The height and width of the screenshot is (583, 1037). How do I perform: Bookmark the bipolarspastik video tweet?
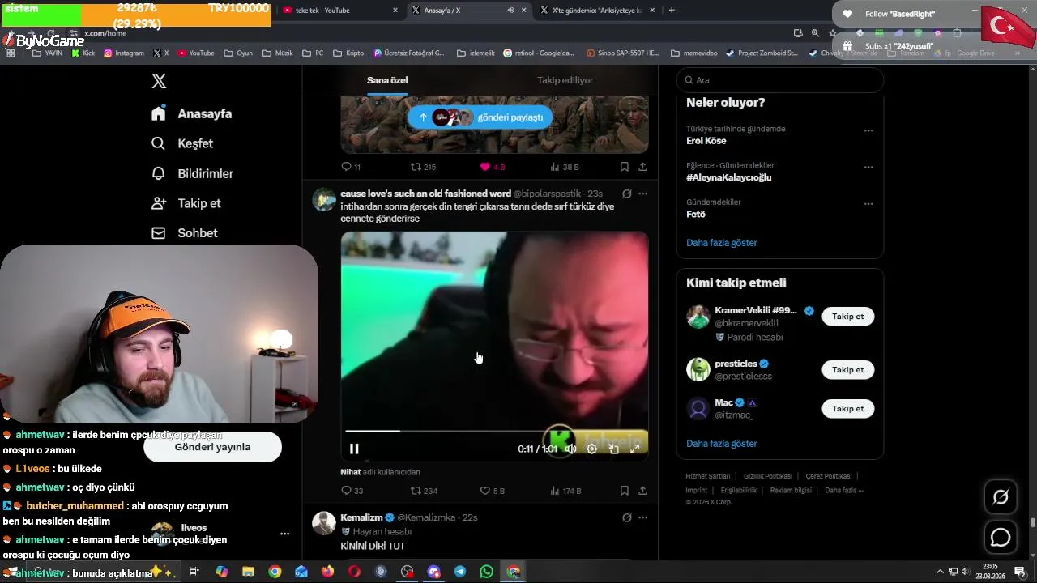point(625,491)
